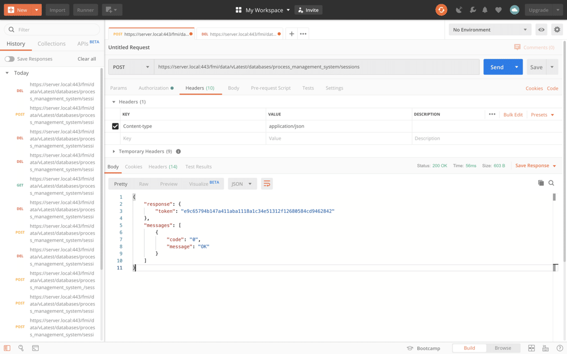Click the satellite proxy capture icon

click(459, 9)
